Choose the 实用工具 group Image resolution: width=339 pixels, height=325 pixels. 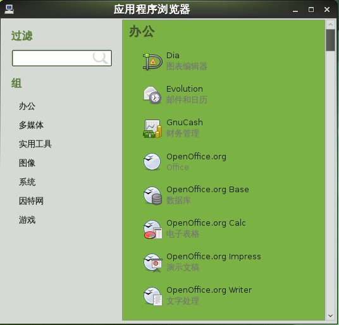point(35,144)
